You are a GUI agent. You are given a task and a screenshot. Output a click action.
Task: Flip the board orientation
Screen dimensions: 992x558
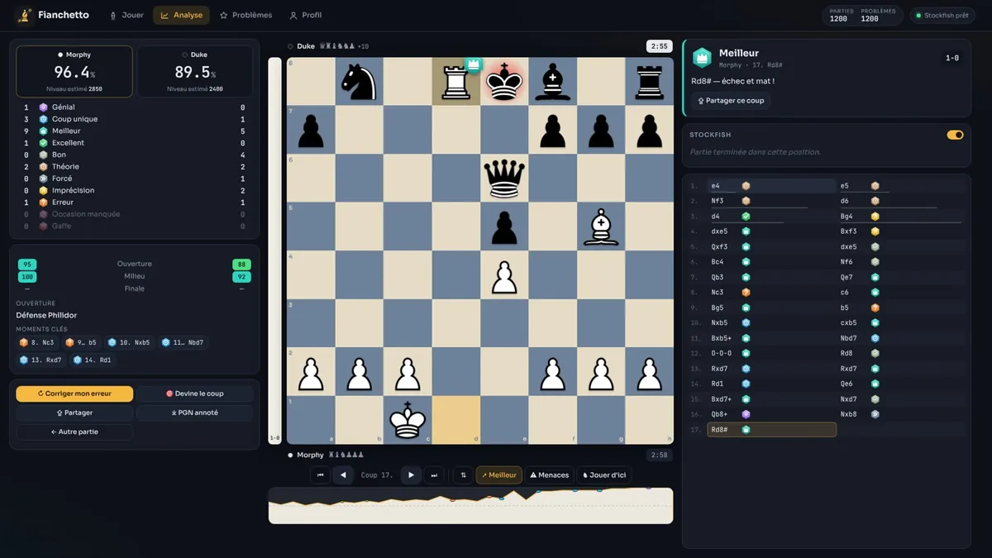pos(463,475)
